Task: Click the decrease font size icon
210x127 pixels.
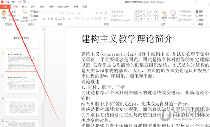Action: click(73, 13)
